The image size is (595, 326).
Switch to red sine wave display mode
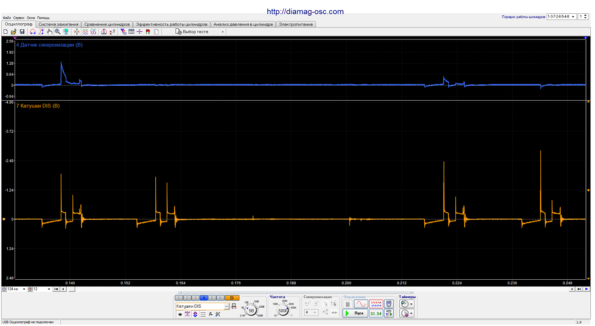pos(361,304)
